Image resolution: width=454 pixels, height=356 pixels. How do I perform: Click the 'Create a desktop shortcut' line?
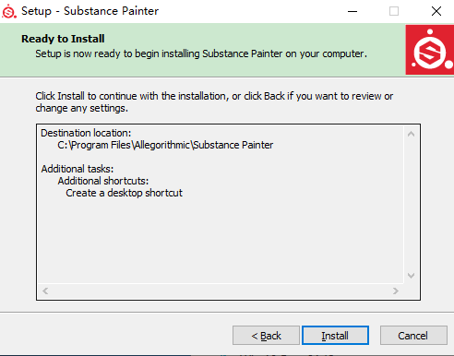tap(124, 193)
